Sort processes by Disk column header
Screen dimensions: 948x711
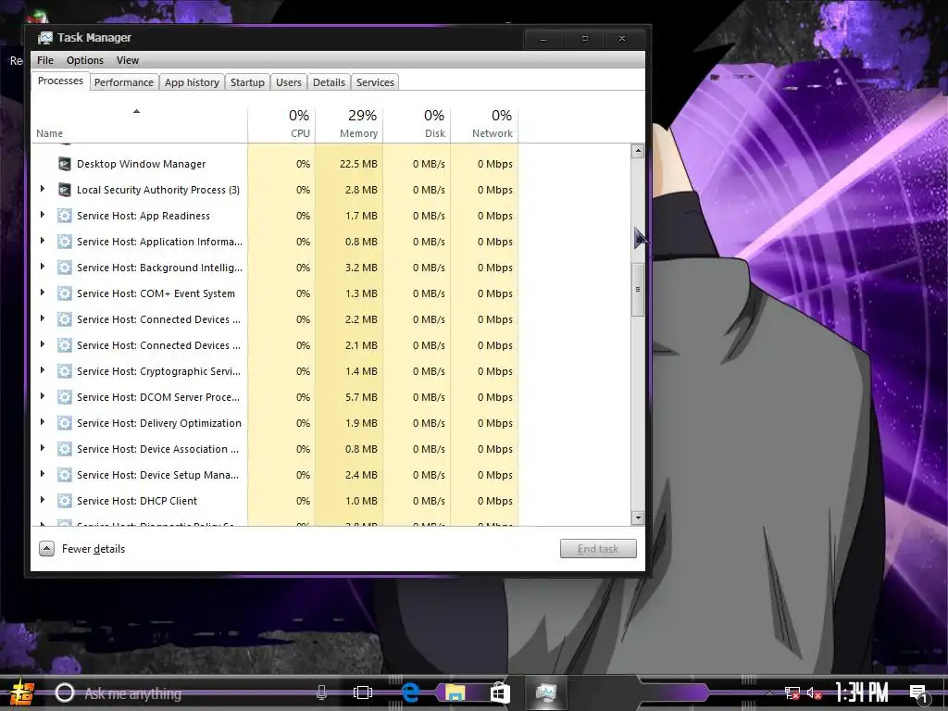(417, 125)
